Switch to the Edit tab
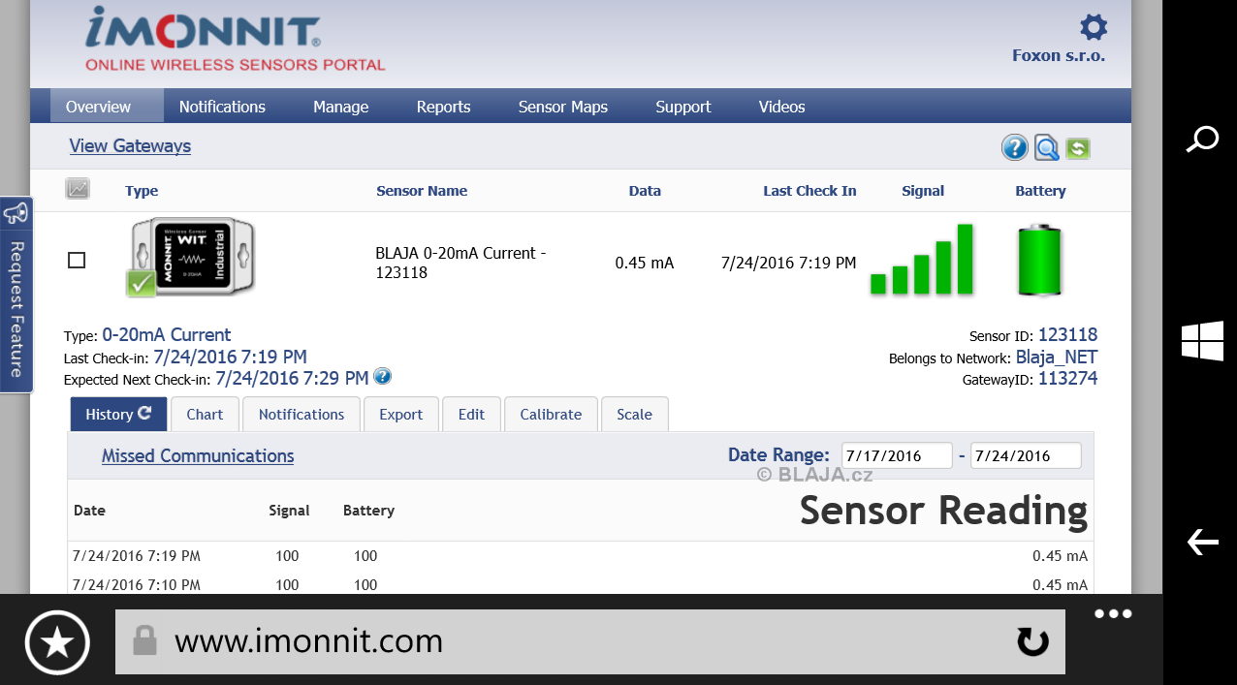The height and width of the screenshot is (685, 1237). coord(471,414)
